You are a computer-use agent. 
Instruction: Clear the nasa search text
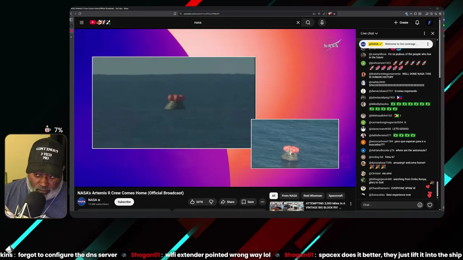(x=298, y=22)
